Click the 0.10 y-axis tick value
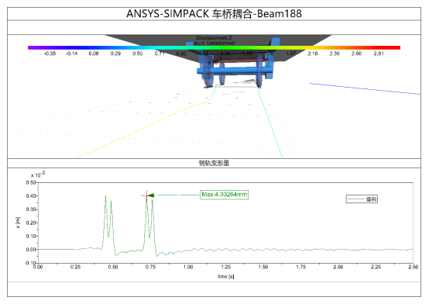This screenshot has height=304, width=429. point(31,236)
